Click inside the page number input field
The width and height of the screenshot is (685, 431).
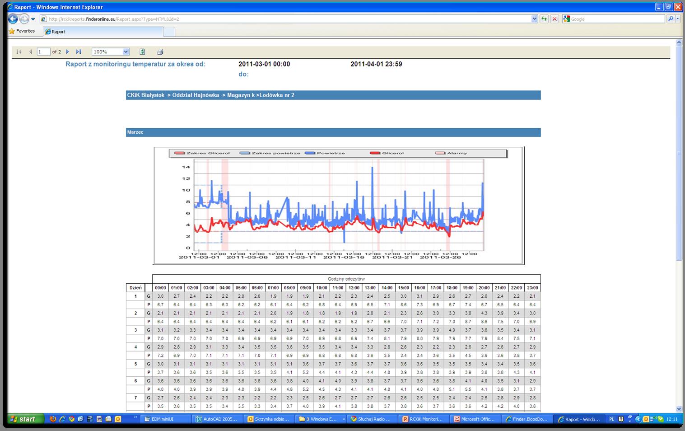44,52
